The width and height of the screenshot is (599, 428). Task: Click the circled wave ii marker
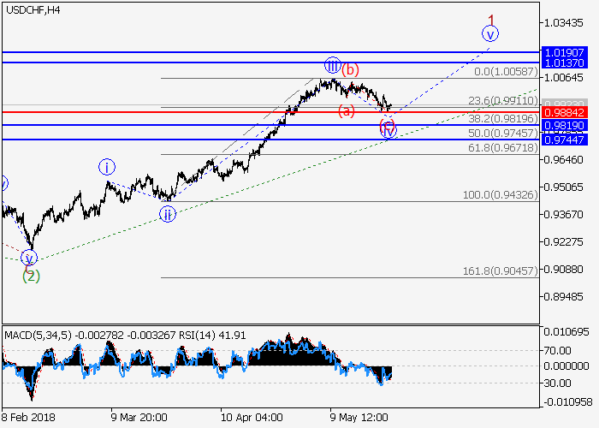(168, 214)
